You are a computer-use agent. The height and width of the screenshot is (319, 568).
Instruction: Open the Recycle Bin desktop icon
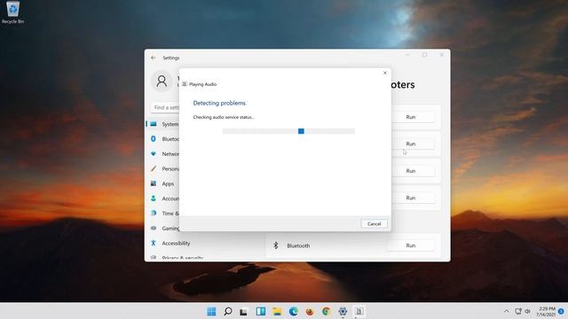(13, 12)
